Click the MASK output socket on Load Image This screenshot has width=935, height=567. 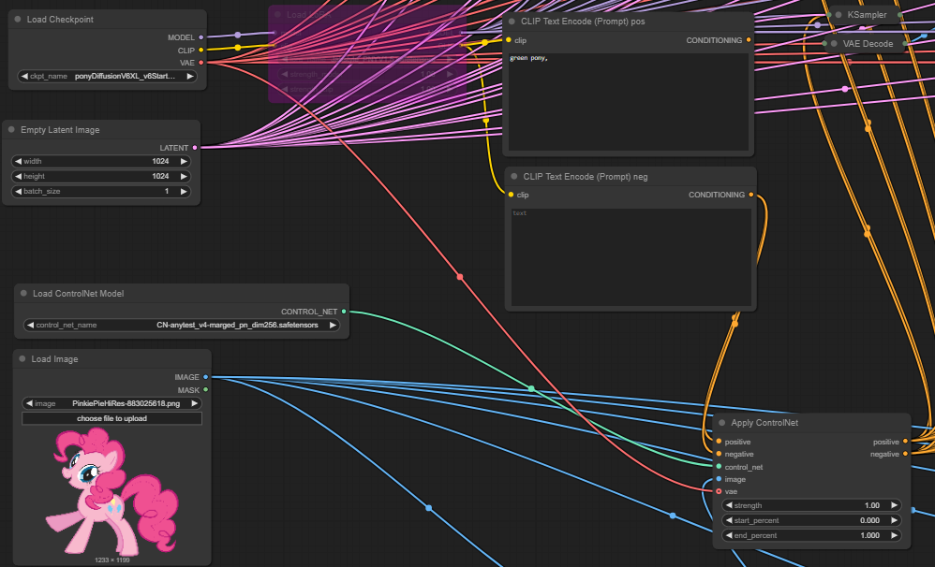206,390
